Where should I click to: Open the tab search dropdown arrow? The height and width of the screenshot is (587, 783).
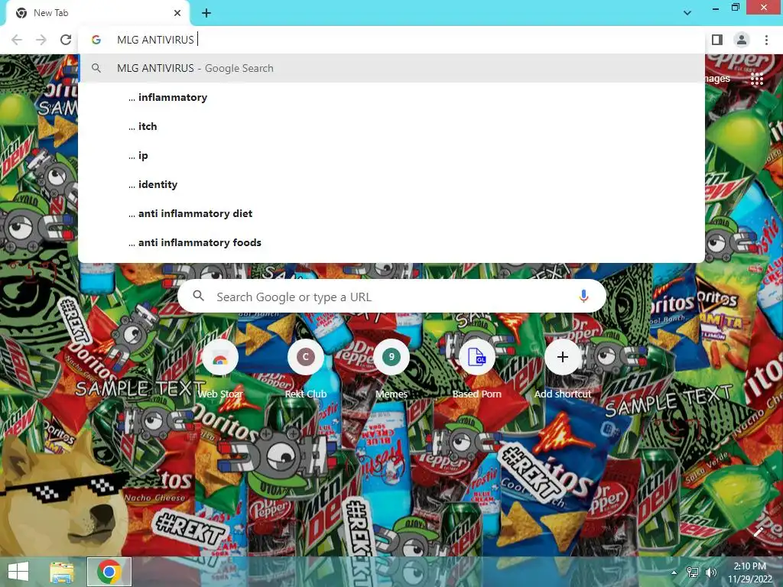[x=687, y=13]
